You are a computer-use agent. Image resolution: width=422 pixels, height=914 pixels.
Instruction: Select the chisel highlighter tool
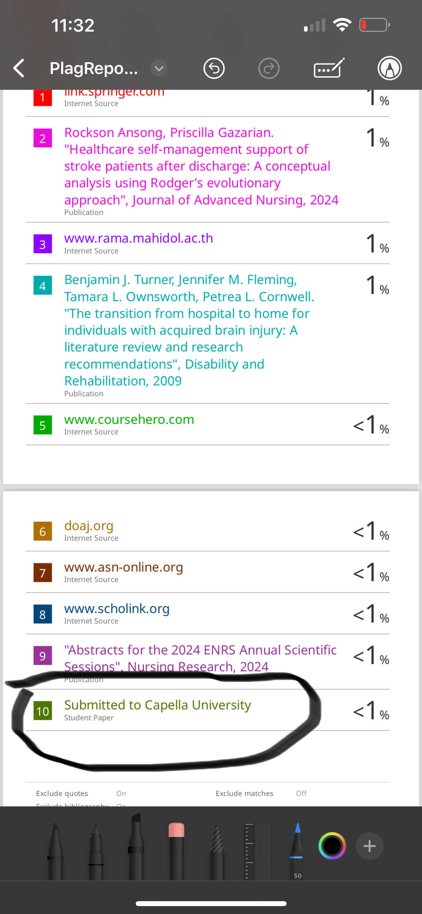(x=136, y=847)
